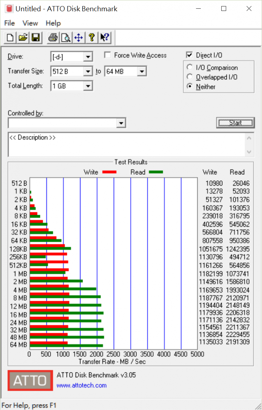Toggle the Direct I/O checkbox
This screenshot has height=410, width=262.
[189, 55]
